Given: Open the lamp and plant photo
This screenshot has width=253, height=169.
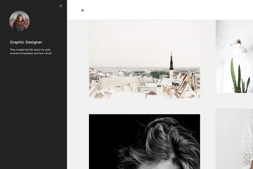Looking at the screenshot, I should [x=234, y=56].
